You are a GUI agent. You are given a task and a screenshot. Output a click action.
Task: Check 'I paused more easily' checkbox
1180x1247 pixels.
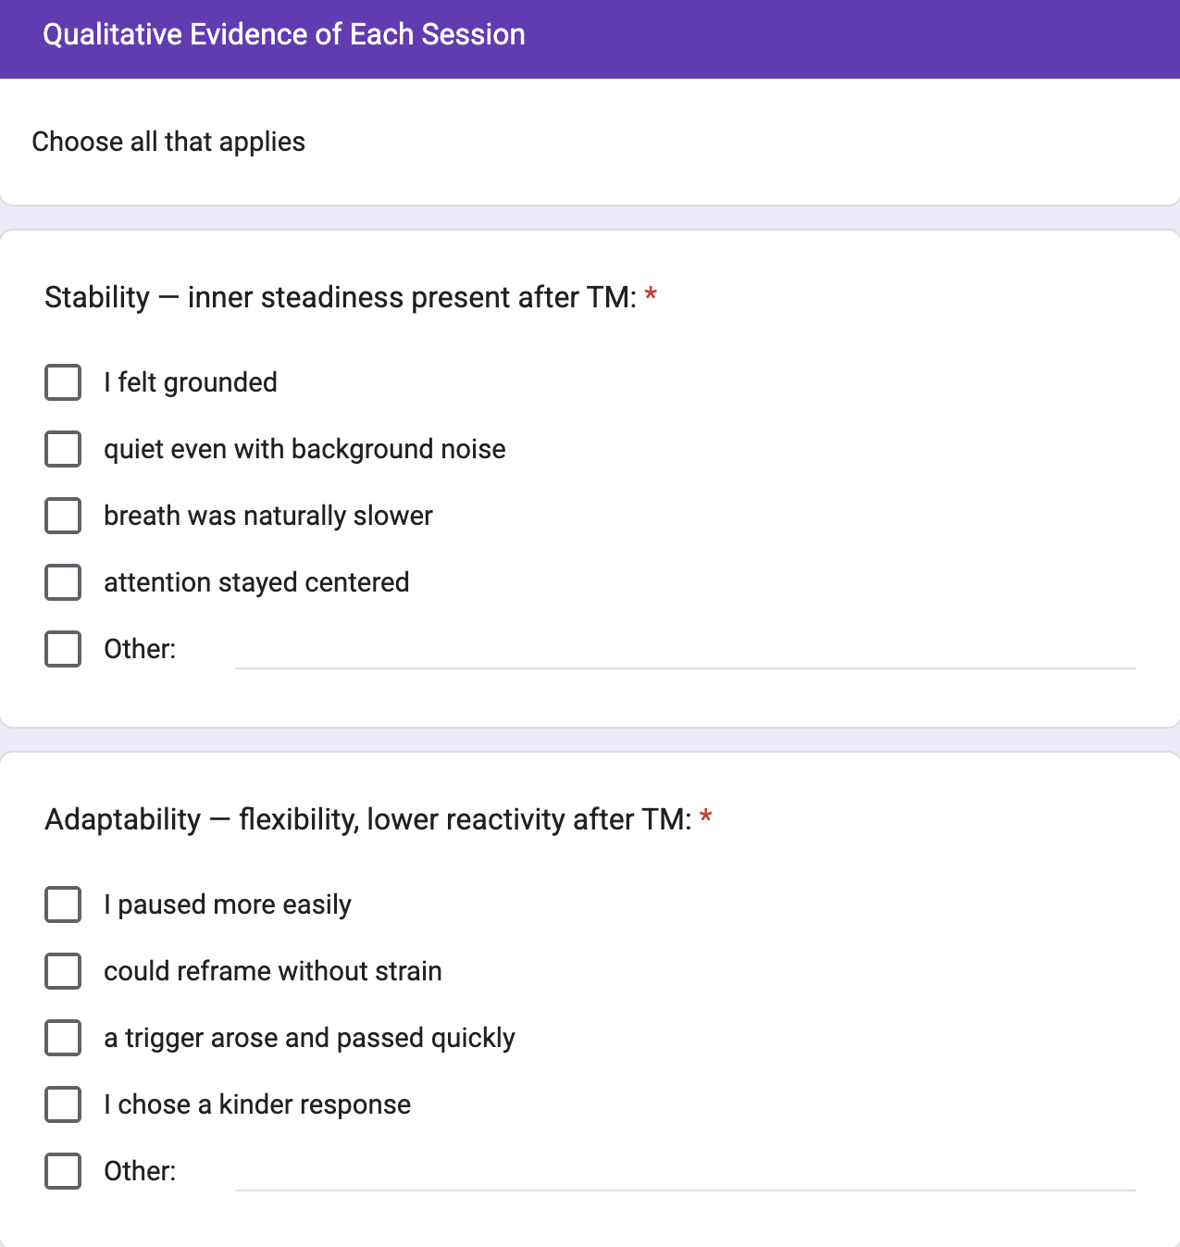tap(63, 904)
